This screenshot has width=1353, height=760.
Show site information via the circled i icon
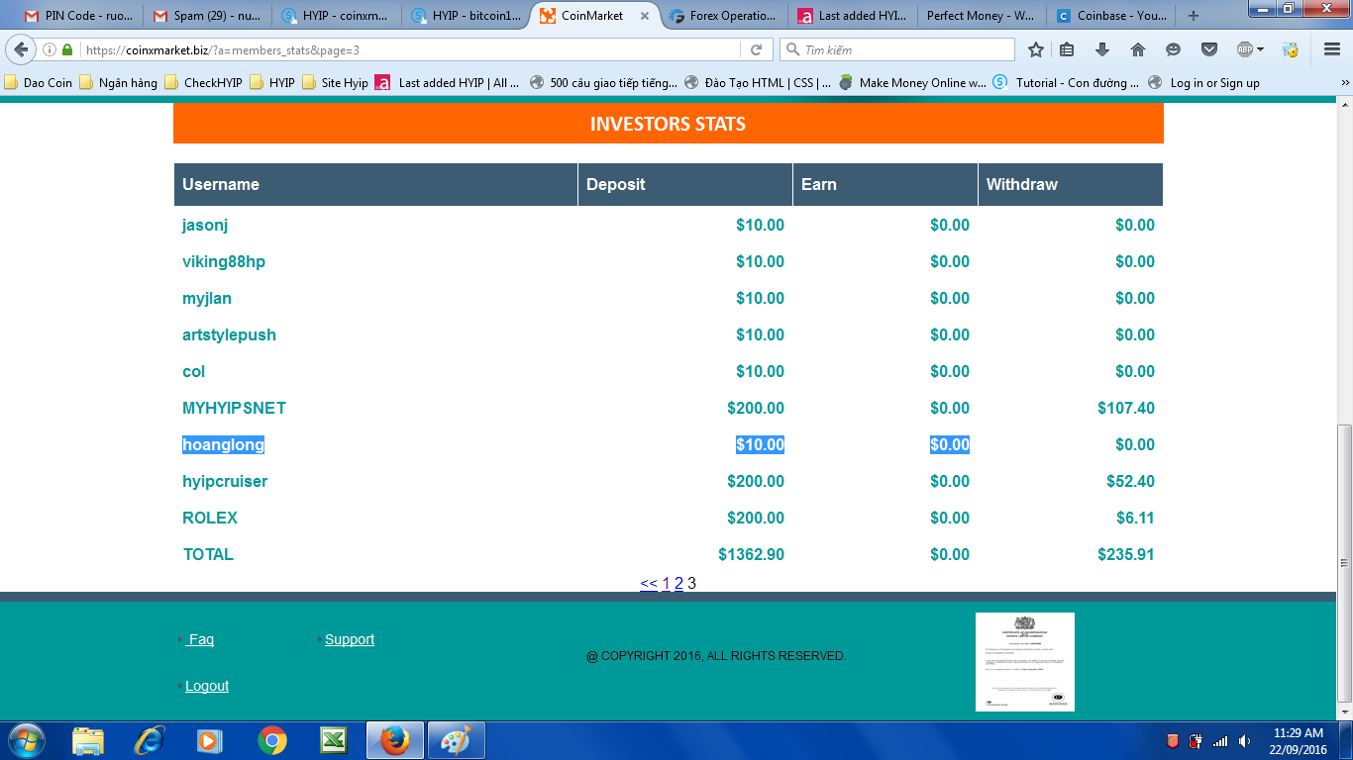coord(50,49)
